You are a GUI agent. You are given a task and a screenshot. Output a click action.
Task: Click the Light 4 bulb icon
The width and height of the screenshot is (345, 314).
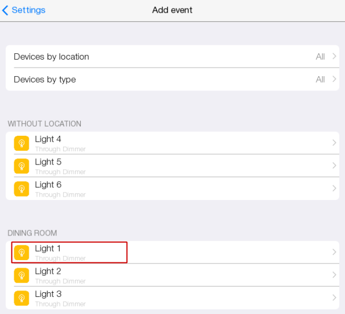(21, 143)
